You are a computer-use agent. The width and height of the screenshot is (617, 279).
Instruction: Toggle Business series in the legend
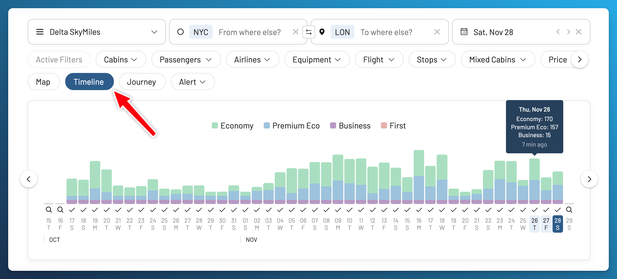pos(350,126)
